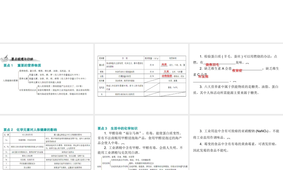Click the Se row in the elements table
The width and height of the screenshot is (283, 170).
point(47,160)
